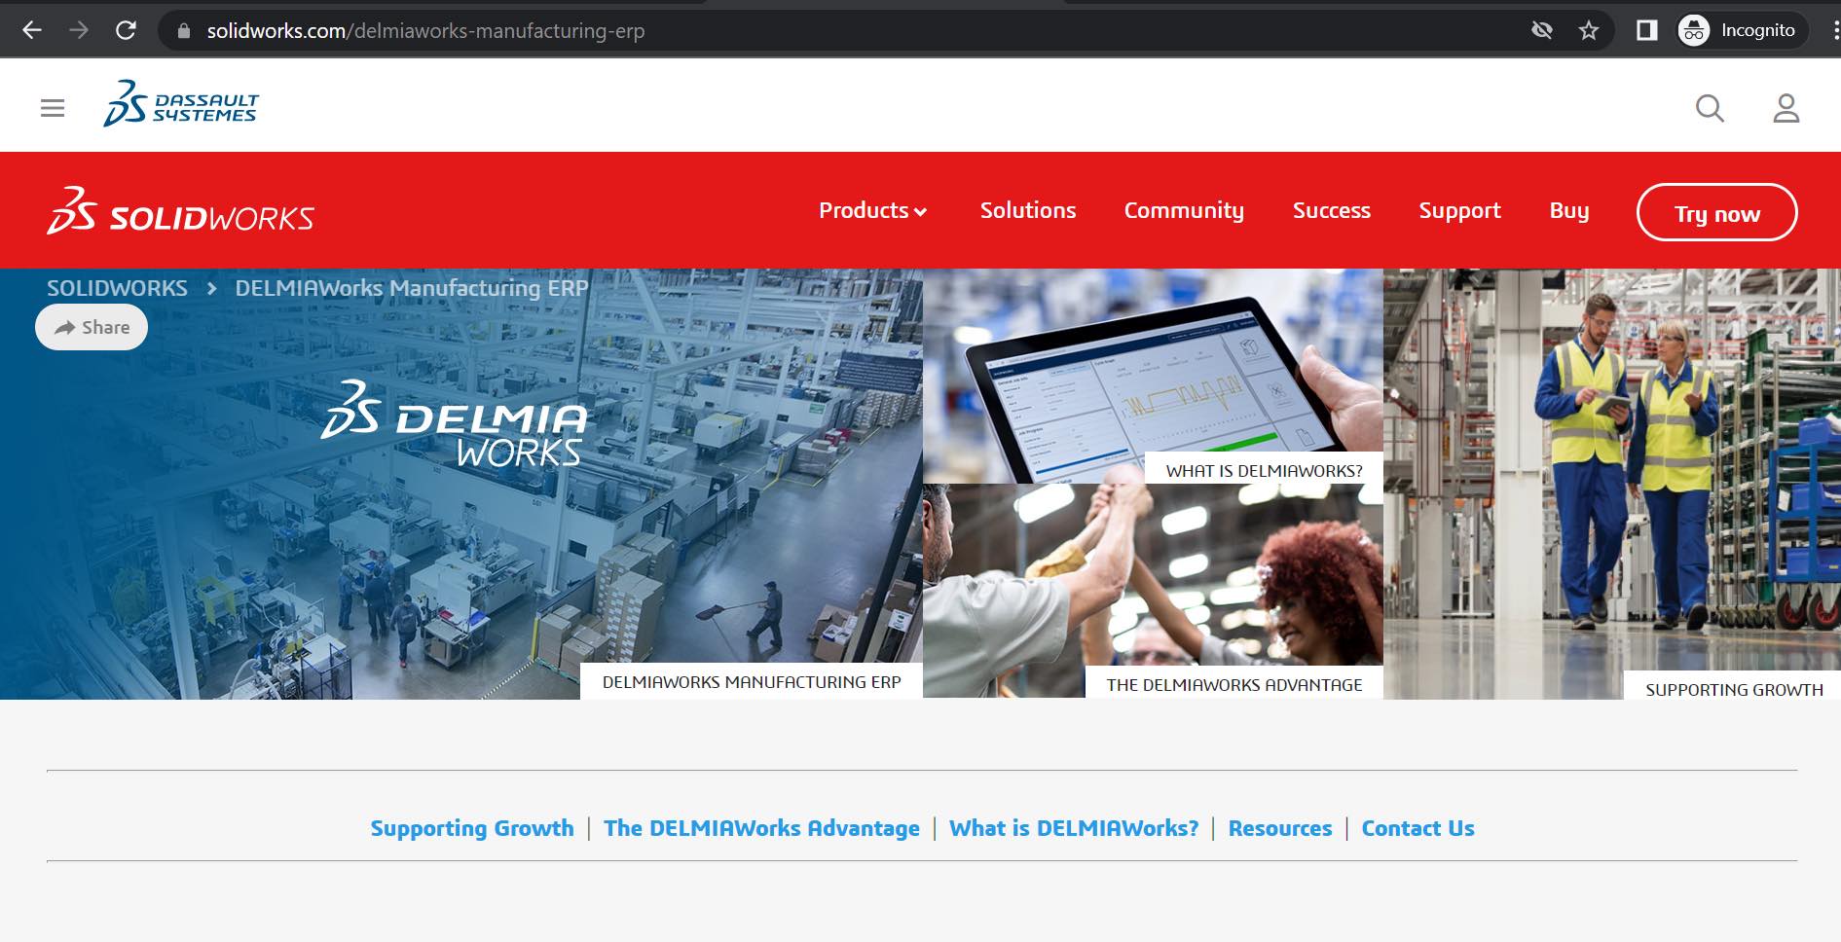Go back with the browser back arrow
The height and width of the screenshot is (942, 1841).
tap(32, 30)
